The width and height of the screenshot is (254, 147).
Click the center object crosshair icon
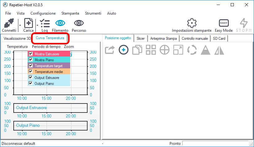point(165,50)
